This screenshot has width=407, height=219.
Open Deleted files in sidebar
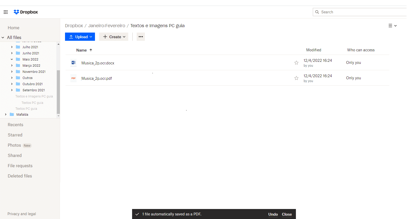pyautogui.click(x=20, y=176)
